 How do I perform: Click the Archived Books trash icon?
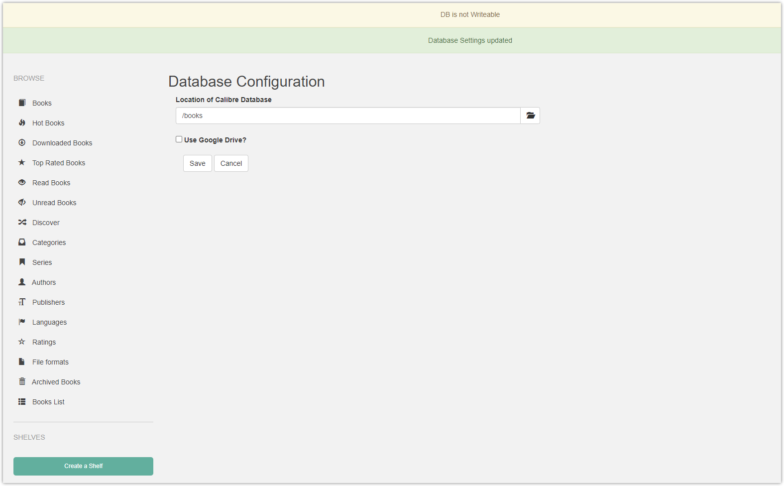(x=22, y=381)
